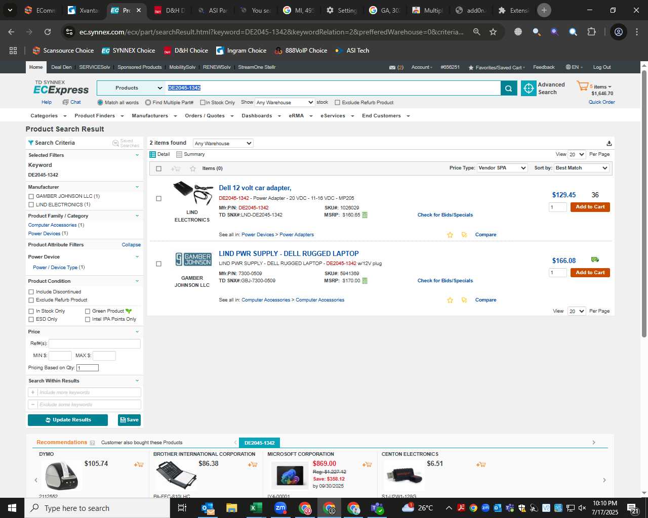
Task: Click Include more keywords field
Action: (89, 393)
